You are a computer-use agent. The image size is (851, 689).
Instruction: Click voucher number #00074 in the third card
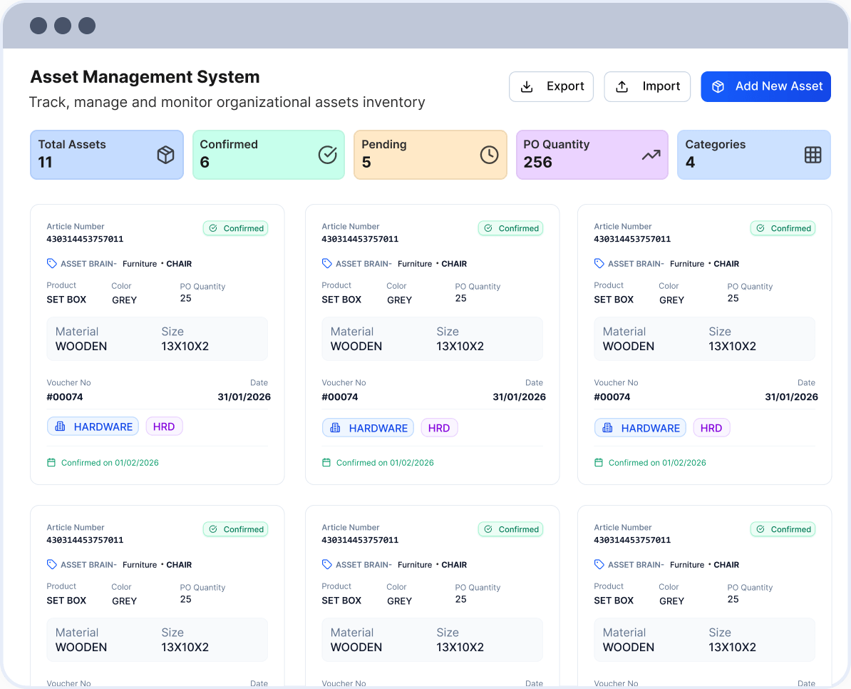(612, 397)
